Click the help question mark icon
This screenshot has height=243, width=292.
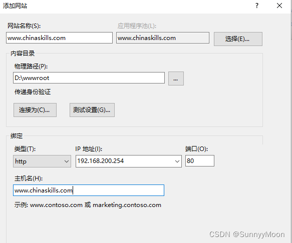point(257,6)
